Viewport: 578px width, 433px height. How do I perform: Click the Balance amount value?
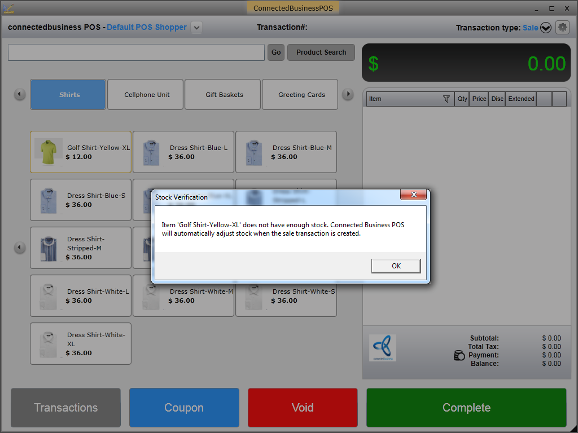(551, 364)
